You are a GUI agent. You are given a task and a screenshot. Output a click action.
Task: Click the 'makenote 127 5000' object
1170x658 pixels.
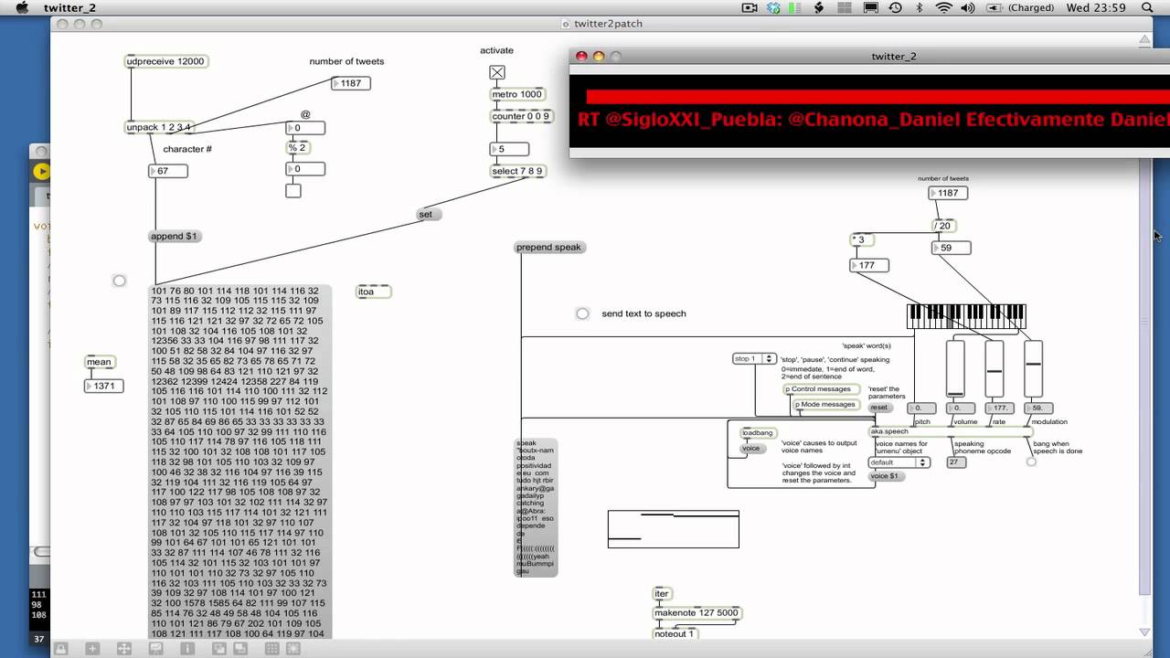697,613
